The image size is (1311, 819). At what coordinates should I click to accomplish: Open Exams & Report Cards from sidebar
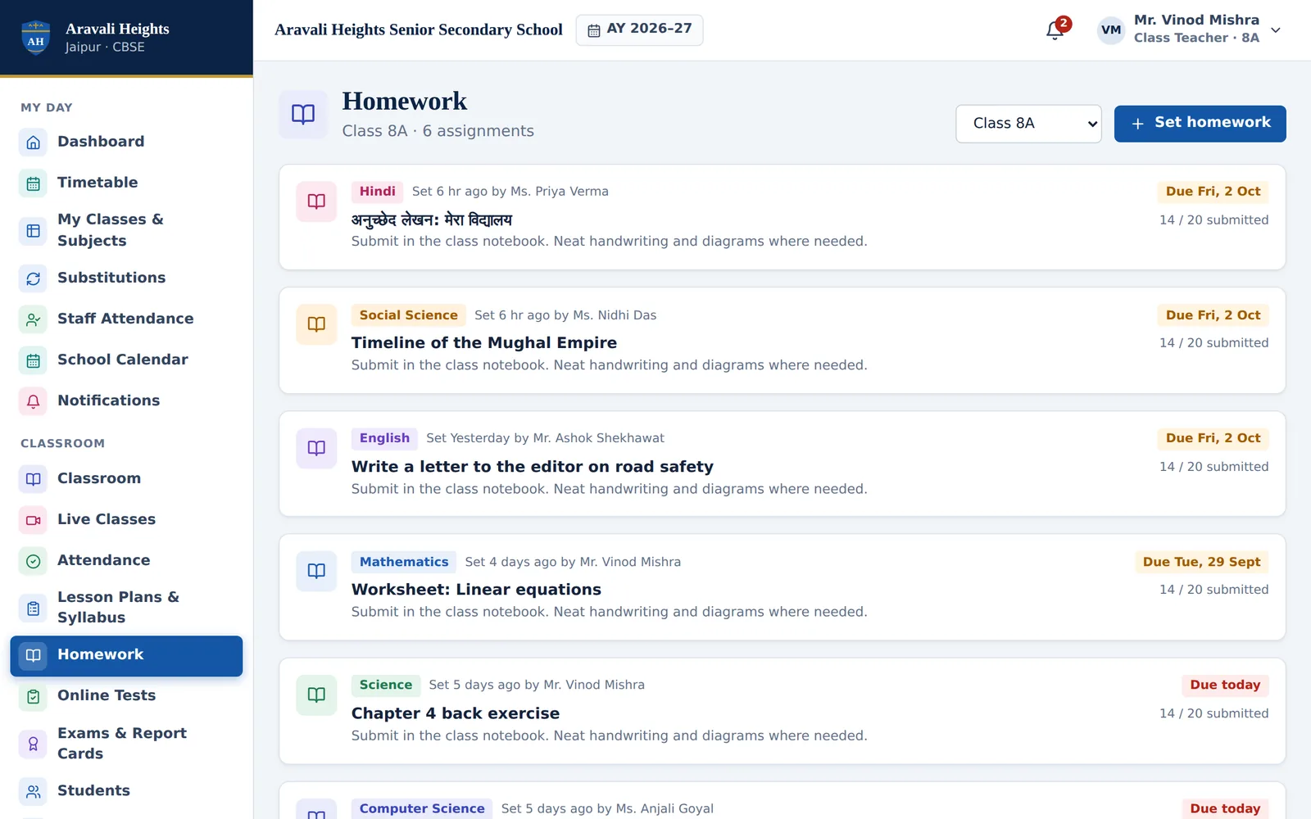tap(126, 743)
